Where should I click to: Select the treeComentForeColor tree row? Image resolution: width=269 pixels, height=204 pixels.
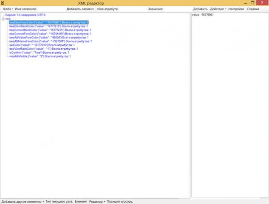(x=50, y=34)
